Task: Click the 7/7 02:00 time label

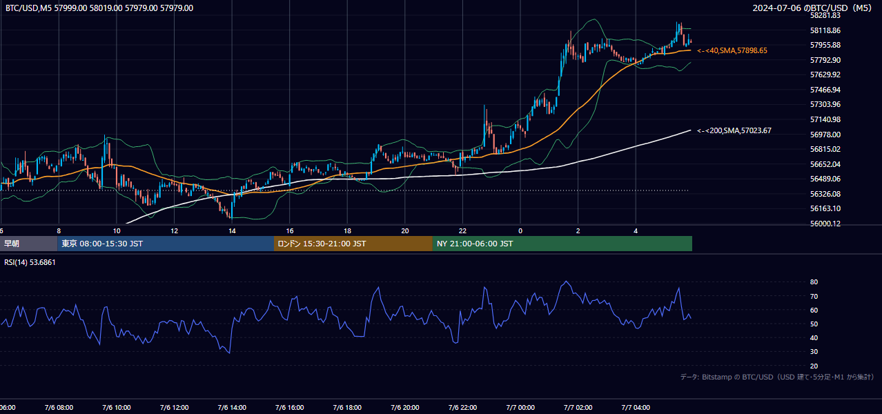Action: (x=578, y=408)
